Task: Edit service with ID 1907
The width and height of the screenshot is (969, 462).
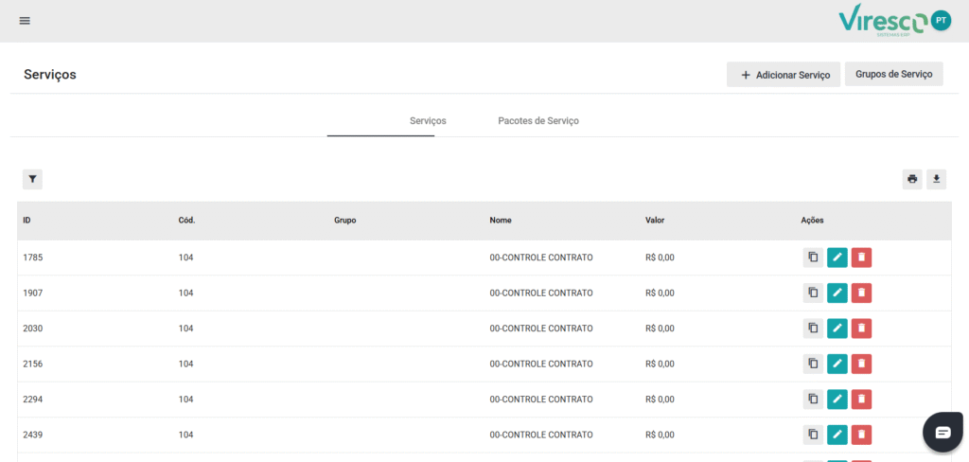Action: [x=837, y=293]
